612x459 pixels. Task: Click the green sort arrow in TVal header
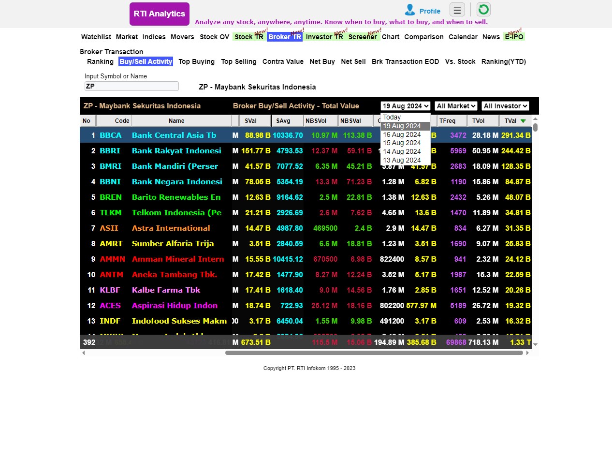pyautogui.click(x=523, y=121)
